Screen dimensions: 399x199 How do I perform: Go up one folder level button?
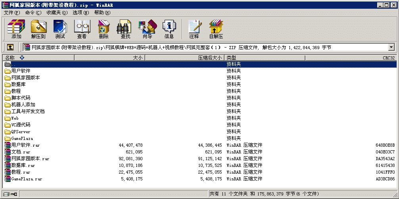(x=10, y=47)
